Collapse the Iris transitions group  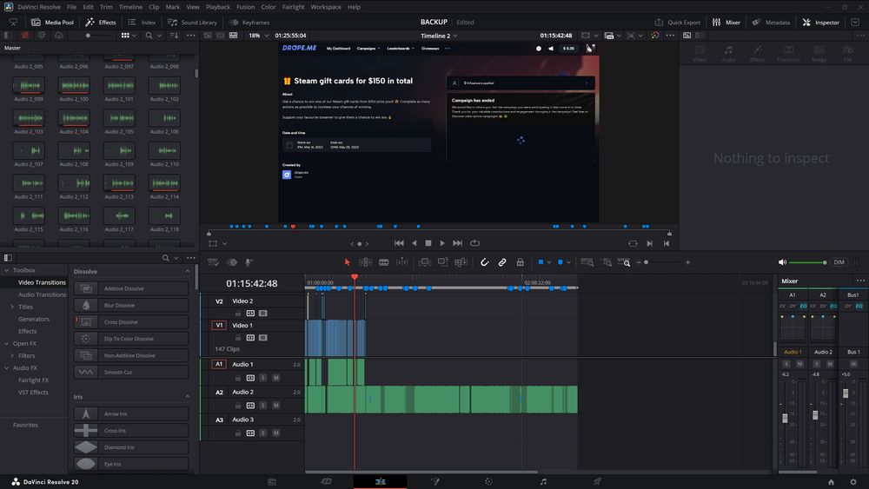tap(188, 397)
